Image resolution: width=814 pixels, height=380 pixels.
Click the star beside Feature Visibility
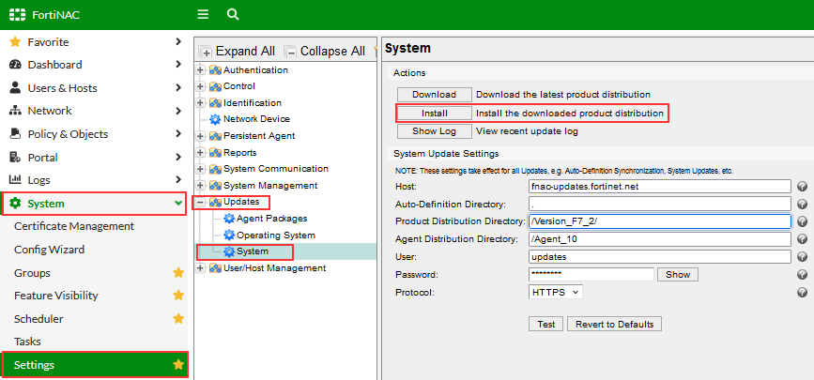pos(178,296)
